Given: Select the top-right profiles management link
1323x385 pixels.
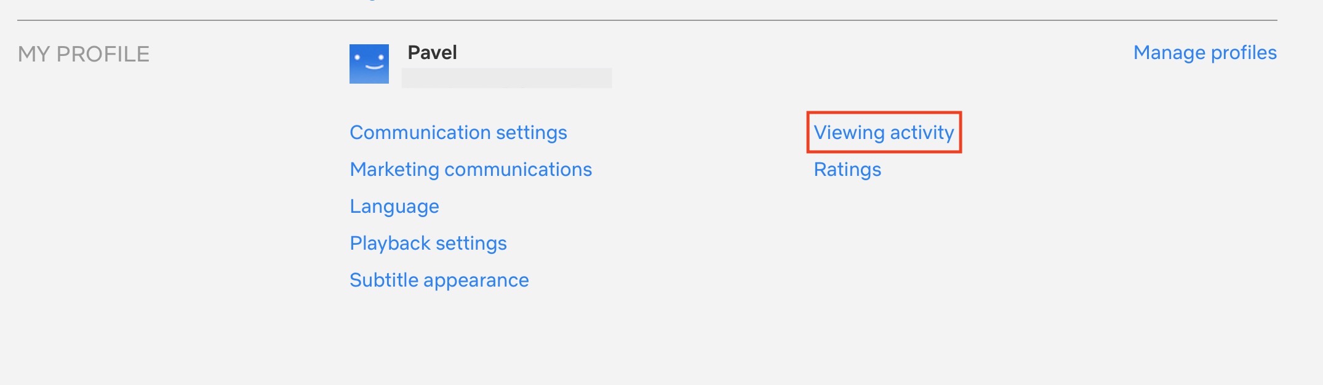Looking at the screenshot, I should [x=1205, y=53].
